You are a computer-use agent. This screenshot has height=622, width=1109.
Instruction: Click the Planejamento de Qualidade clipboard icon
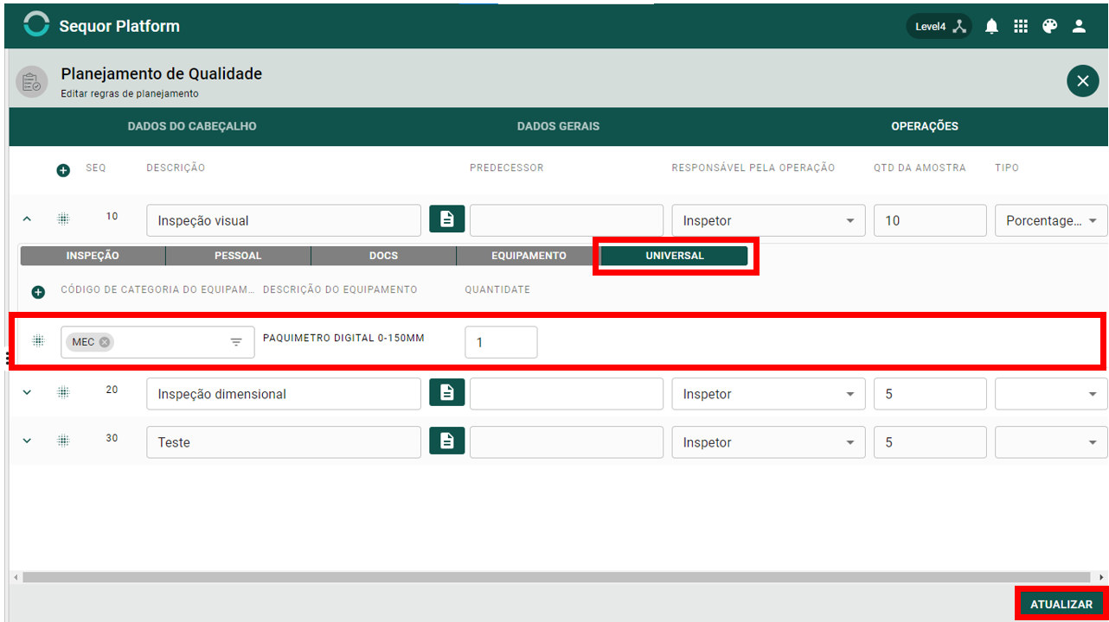point(32,82)
